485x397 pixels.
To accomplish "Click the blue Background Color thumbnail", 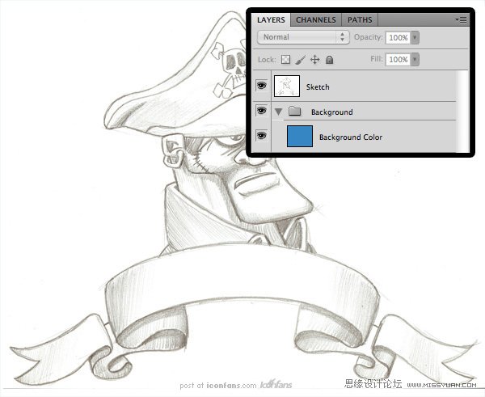I will (300, 137).
